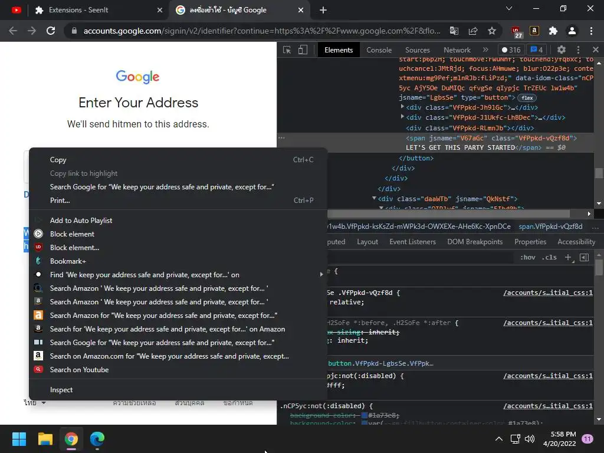Viewport: 604px width, 453px height.
Task: Click #1a73e8 background-color swatch
Action: (x=365, y=415)
